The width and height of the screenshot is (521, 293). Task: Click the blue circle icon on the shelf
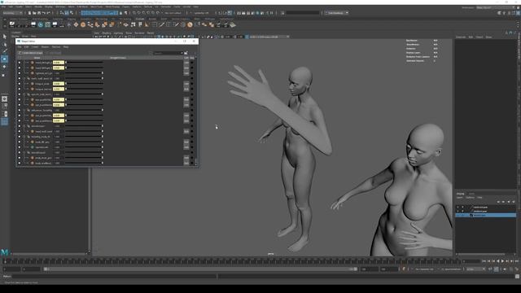pos(41,24)
